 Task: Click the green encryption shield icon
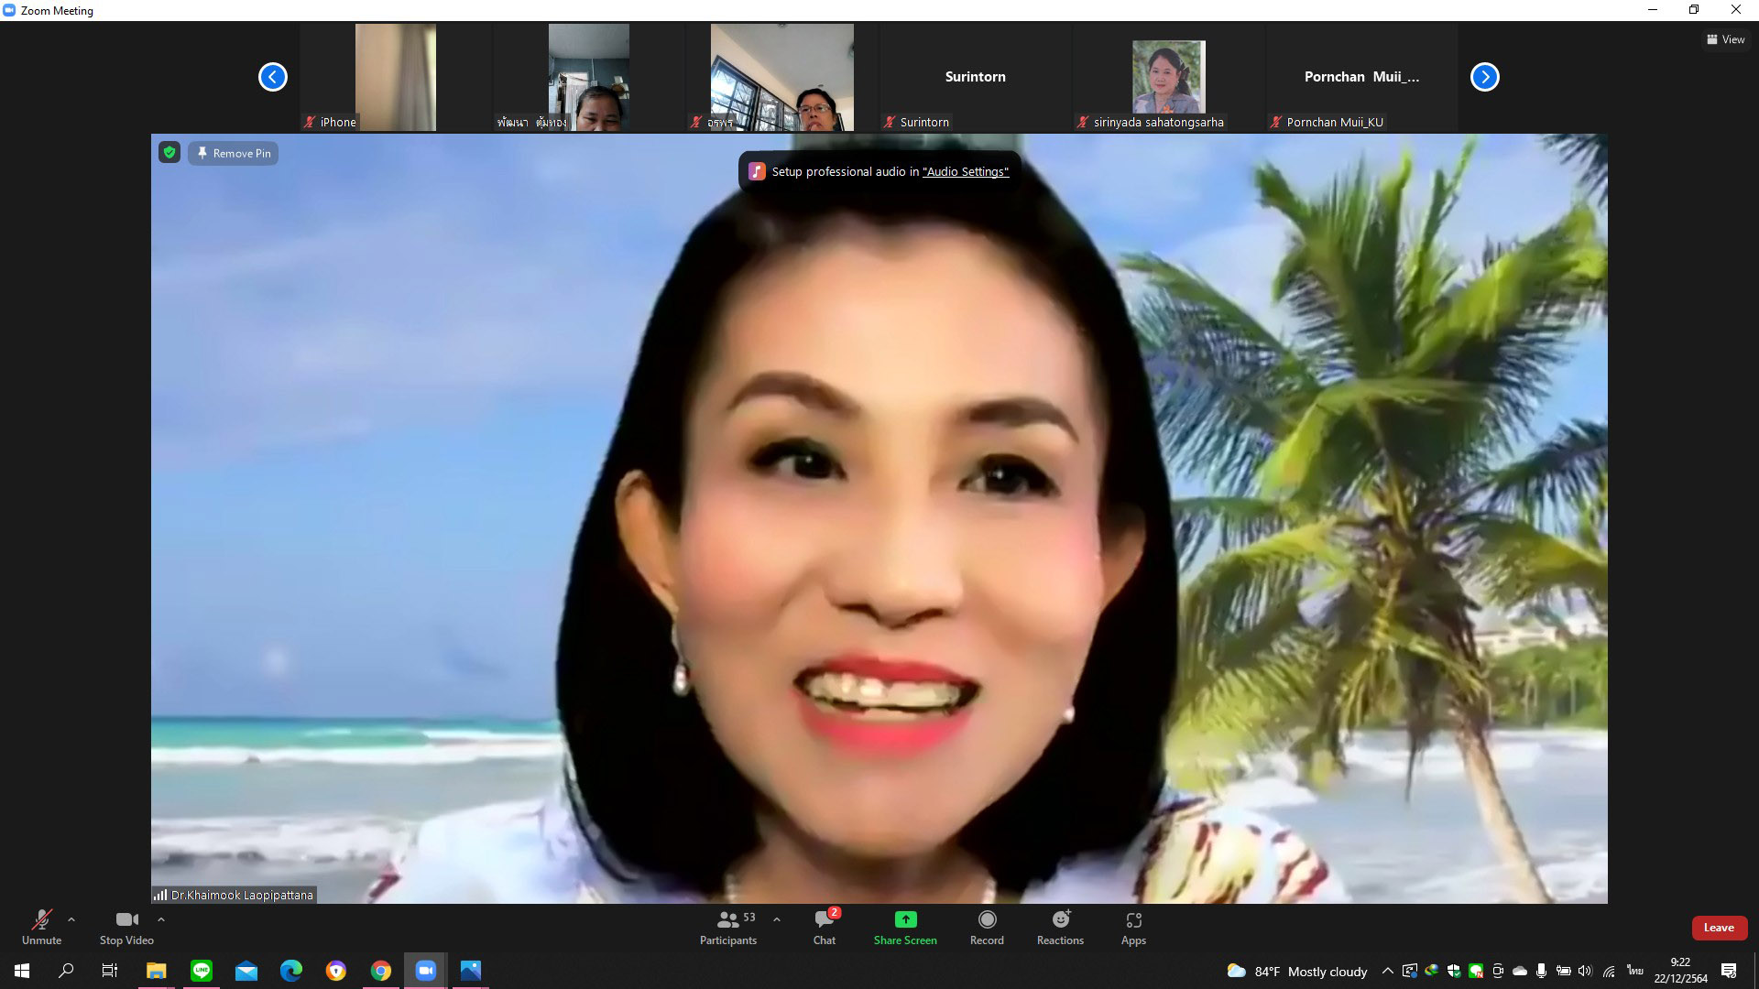169,153
